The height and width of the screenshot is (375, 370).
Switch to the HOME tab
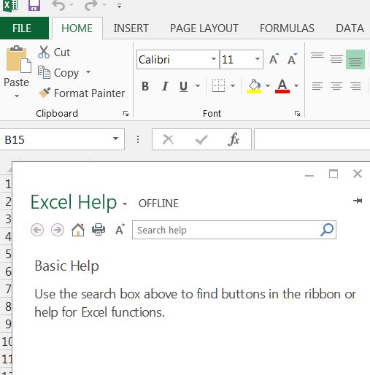pos(77,28)
